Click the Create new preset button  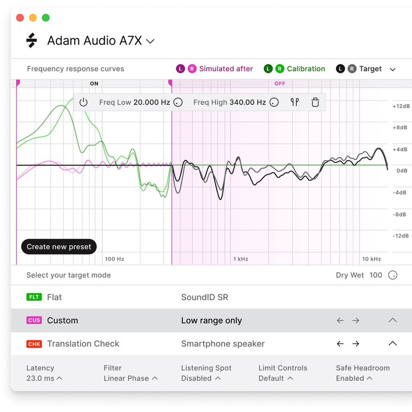tap(59, 247)
